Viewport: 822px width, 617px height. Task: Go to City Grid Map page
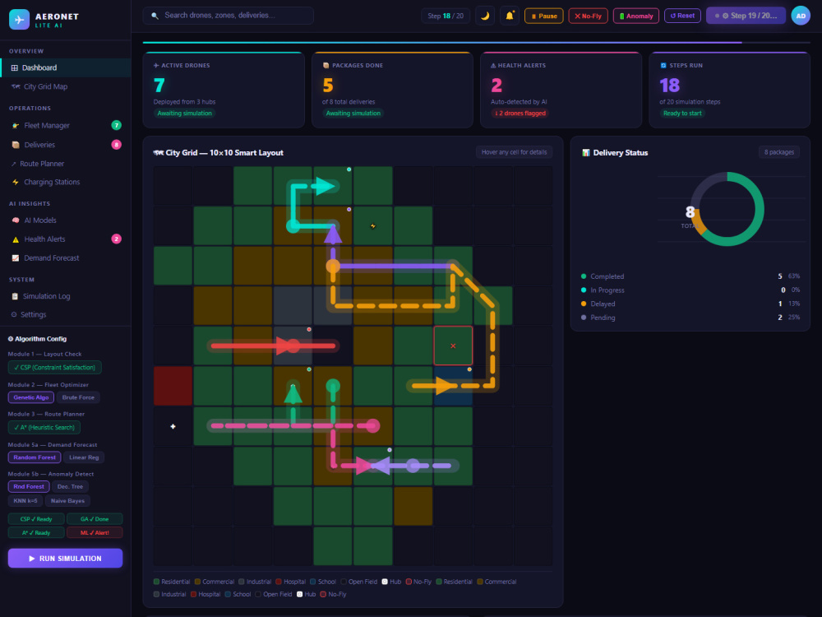[x=66, y=86]
